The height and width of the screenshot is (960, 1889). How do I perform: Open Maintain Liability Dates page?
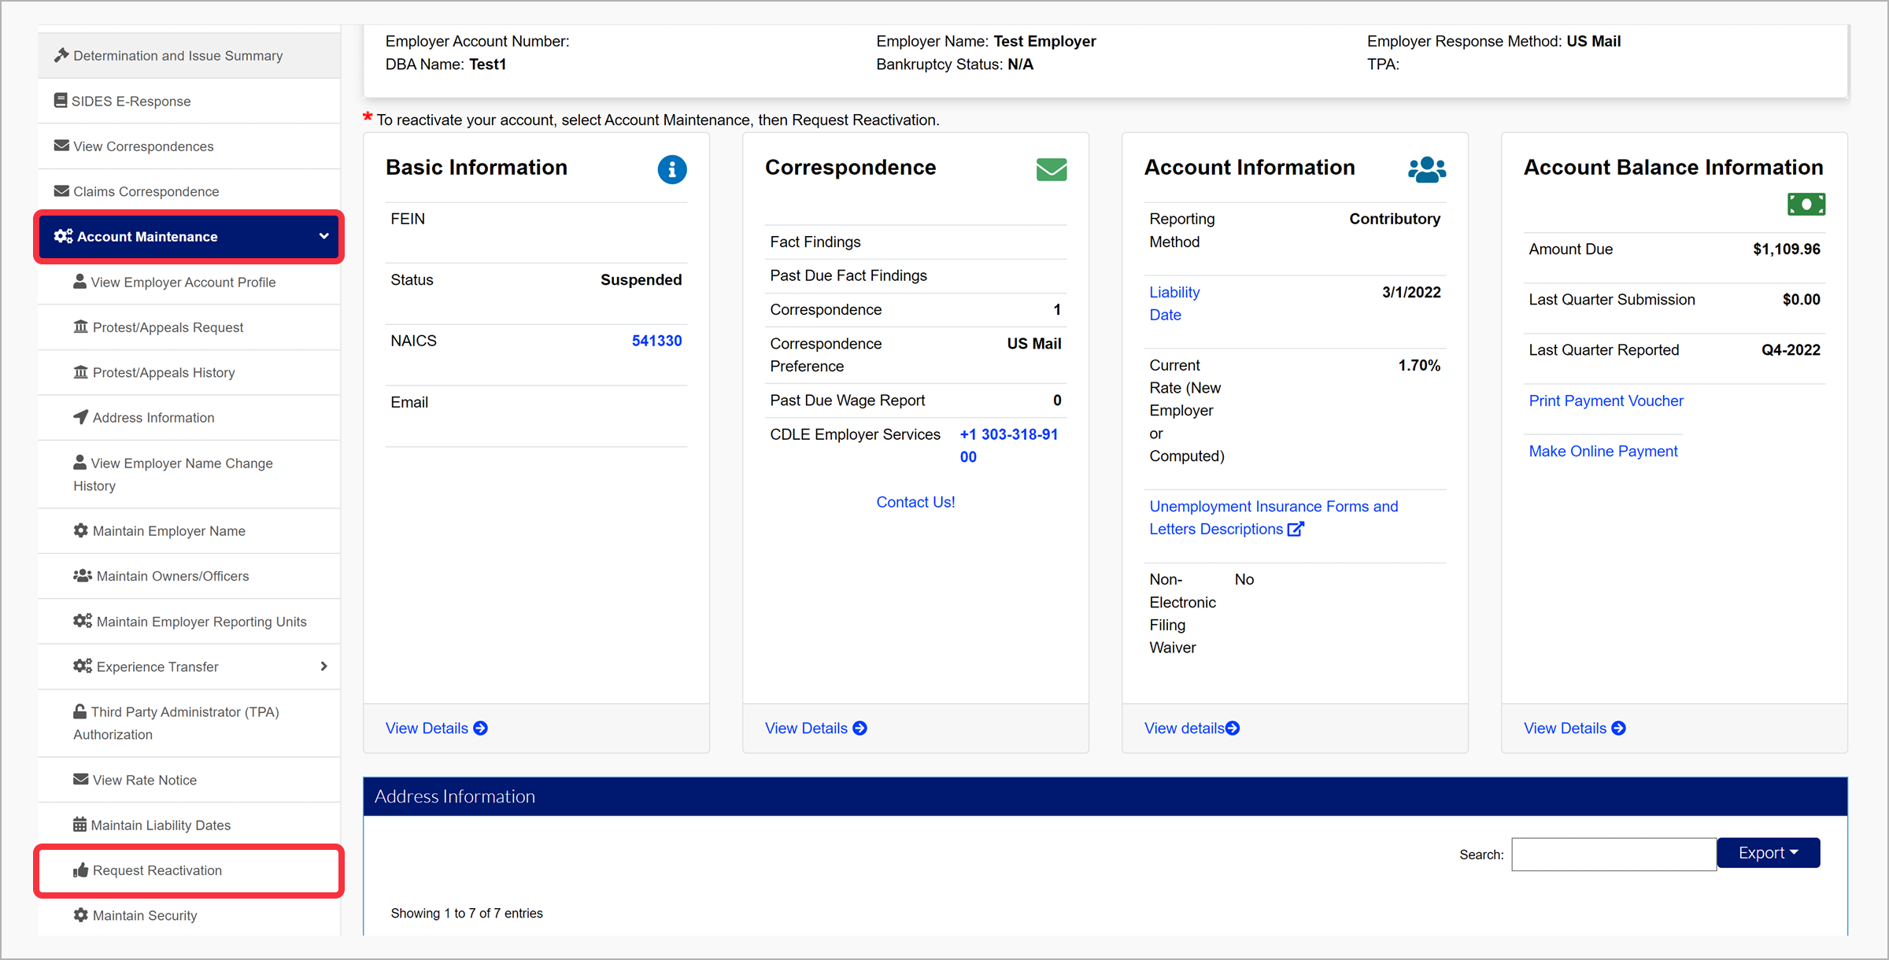click(189, 825)
